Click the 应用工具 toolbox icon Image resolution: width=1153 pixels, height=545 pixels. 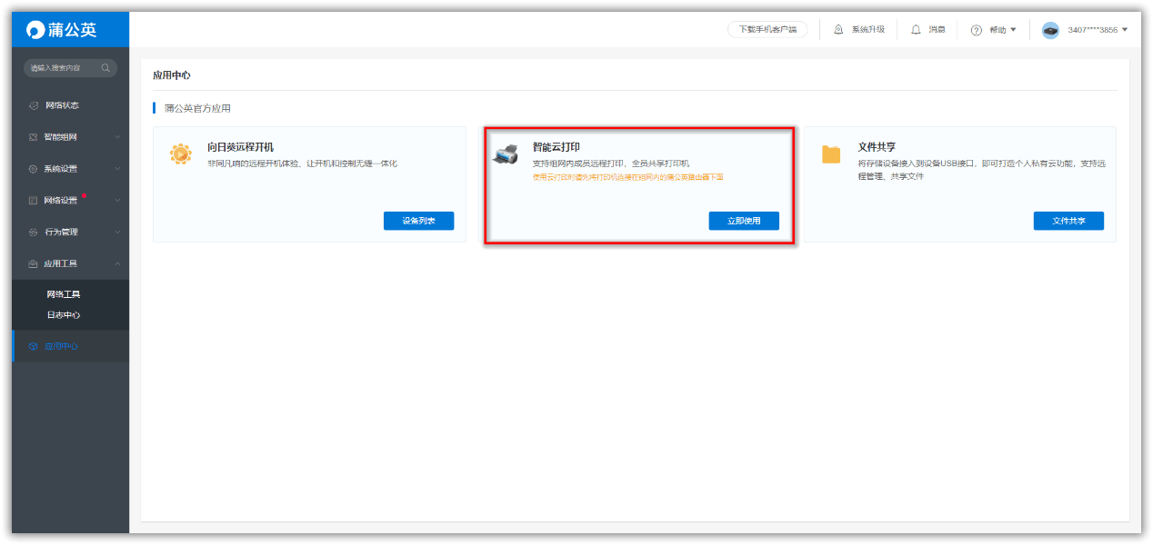point(34,263)
